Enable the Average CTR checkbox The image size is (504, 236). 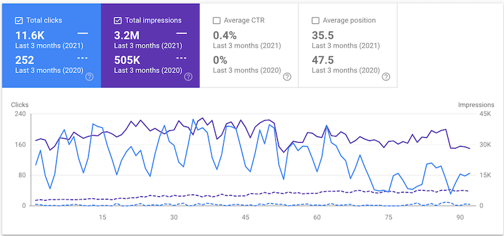point(217,21)
